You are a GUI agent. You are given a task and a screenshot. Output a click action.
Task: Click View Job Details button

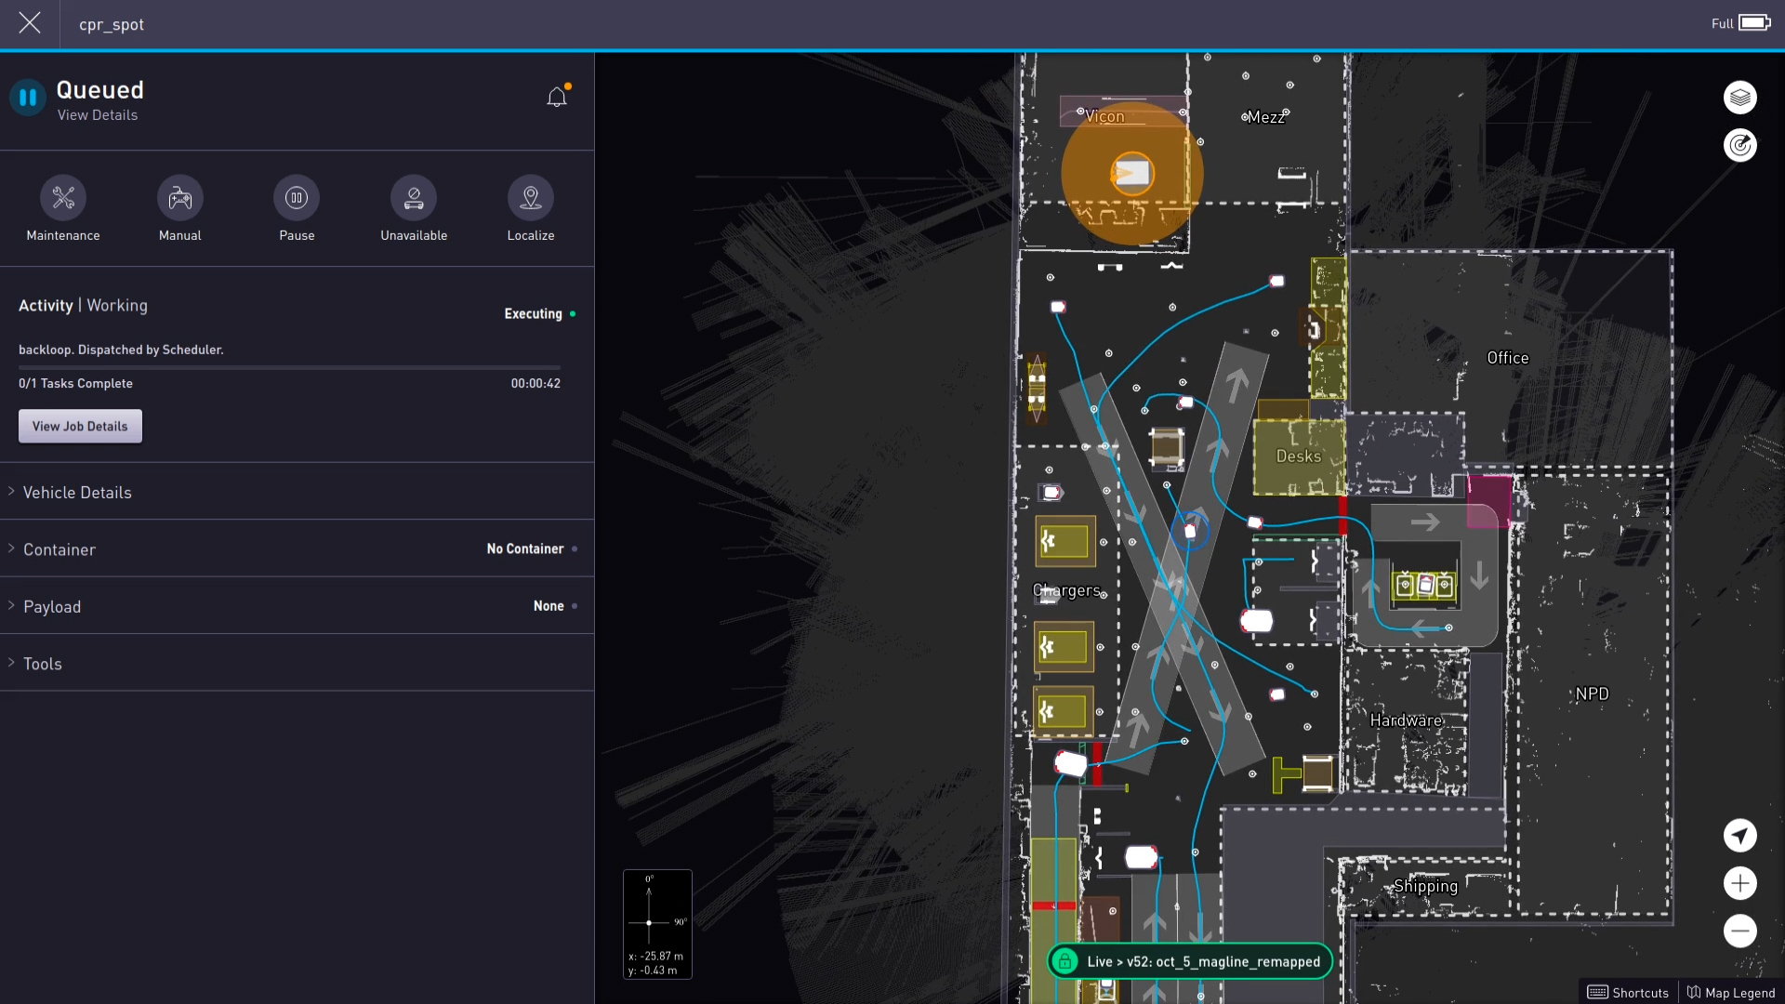[x=80, y=427]
